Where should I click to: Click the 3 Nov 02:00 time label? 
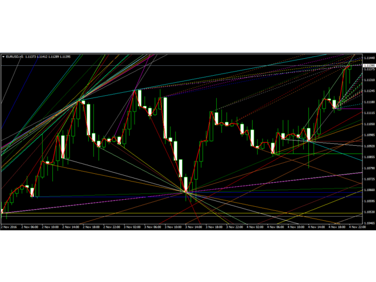[x=132, y=227]
